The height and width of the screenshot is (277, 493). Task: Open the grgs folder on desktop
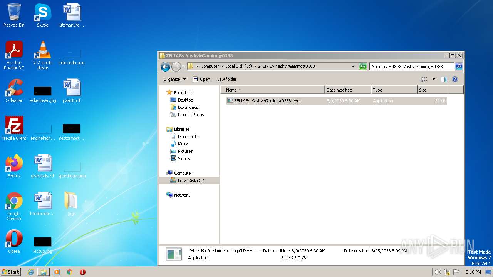tap(71, 204)
